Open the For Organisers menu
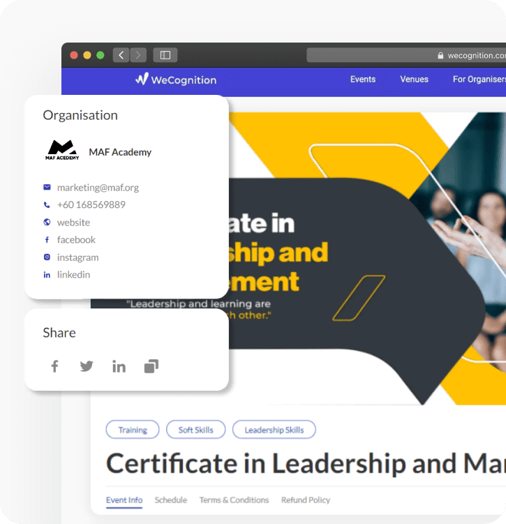This screenshot has width=506, height=524. point(479,80)
